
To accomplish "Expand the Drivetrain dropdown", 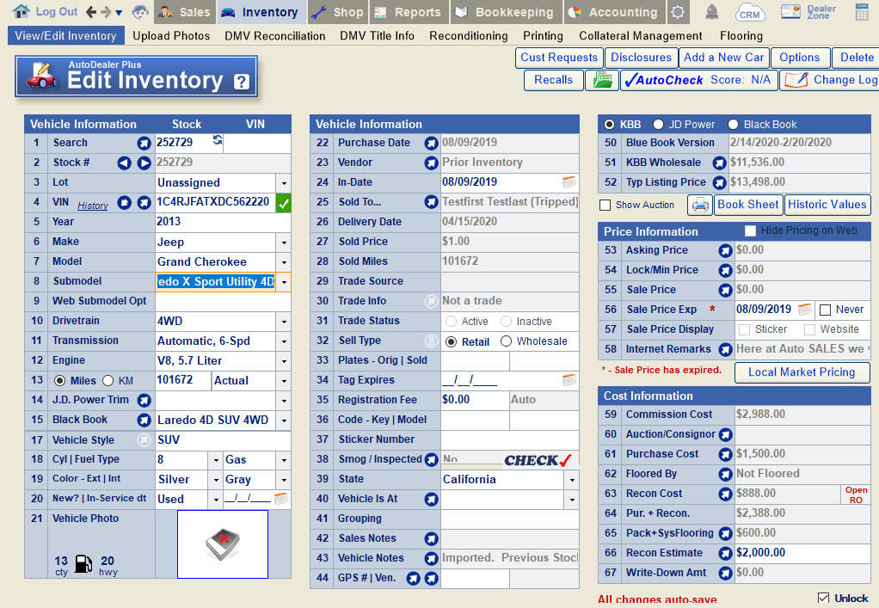I will click(284, 322).
